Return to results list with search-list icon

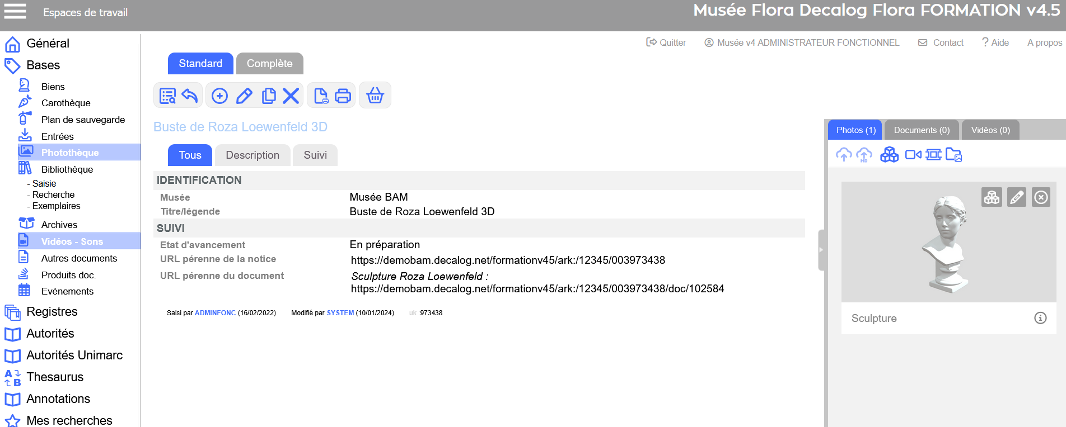click(167, 96)
